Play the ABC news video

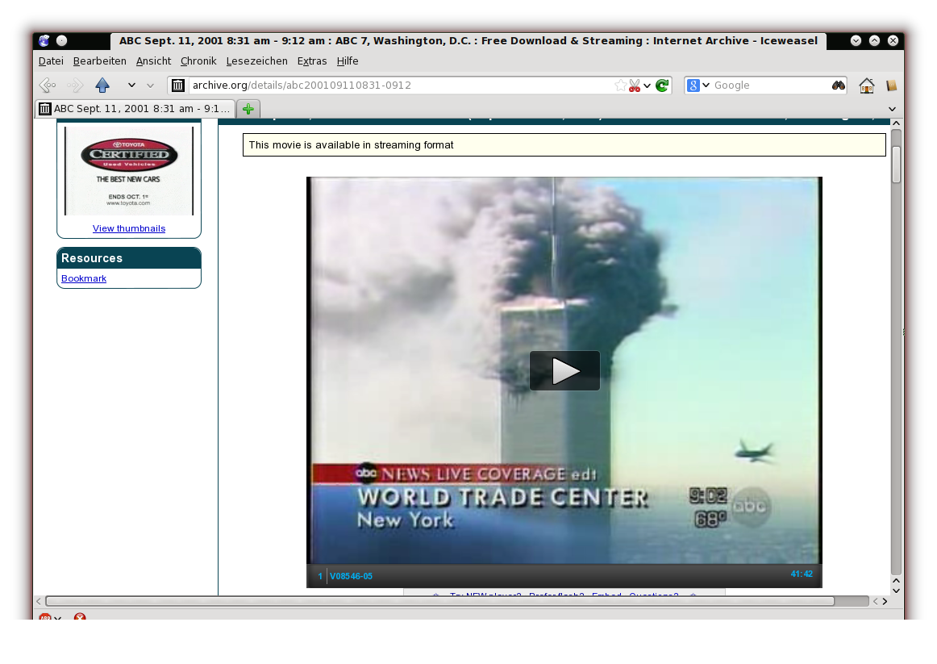point(564,370)
